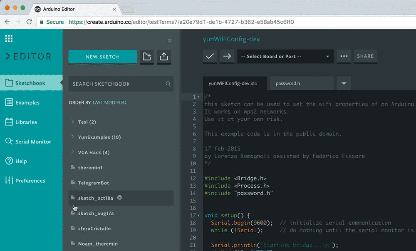Focus the Search Sketchbook field
Screen dimensions: 416x251
(x=121, y=84)
